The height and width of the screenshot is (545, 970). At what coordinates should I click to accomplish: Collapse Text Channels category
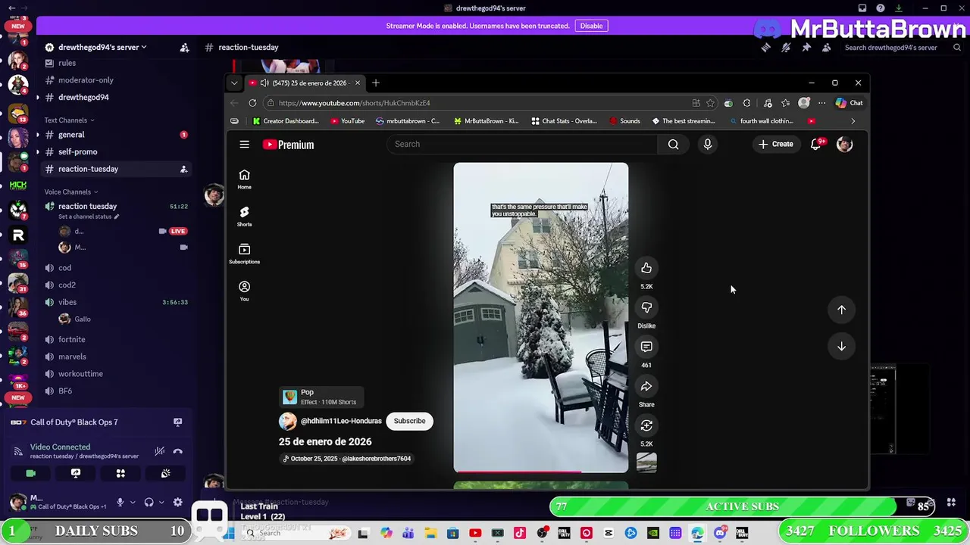click(69, 120)
